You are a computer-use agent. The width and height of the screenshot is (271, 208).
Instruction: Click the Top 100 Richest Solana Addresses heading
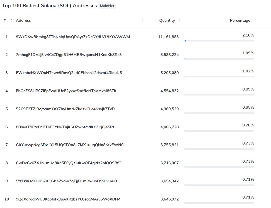49,6
